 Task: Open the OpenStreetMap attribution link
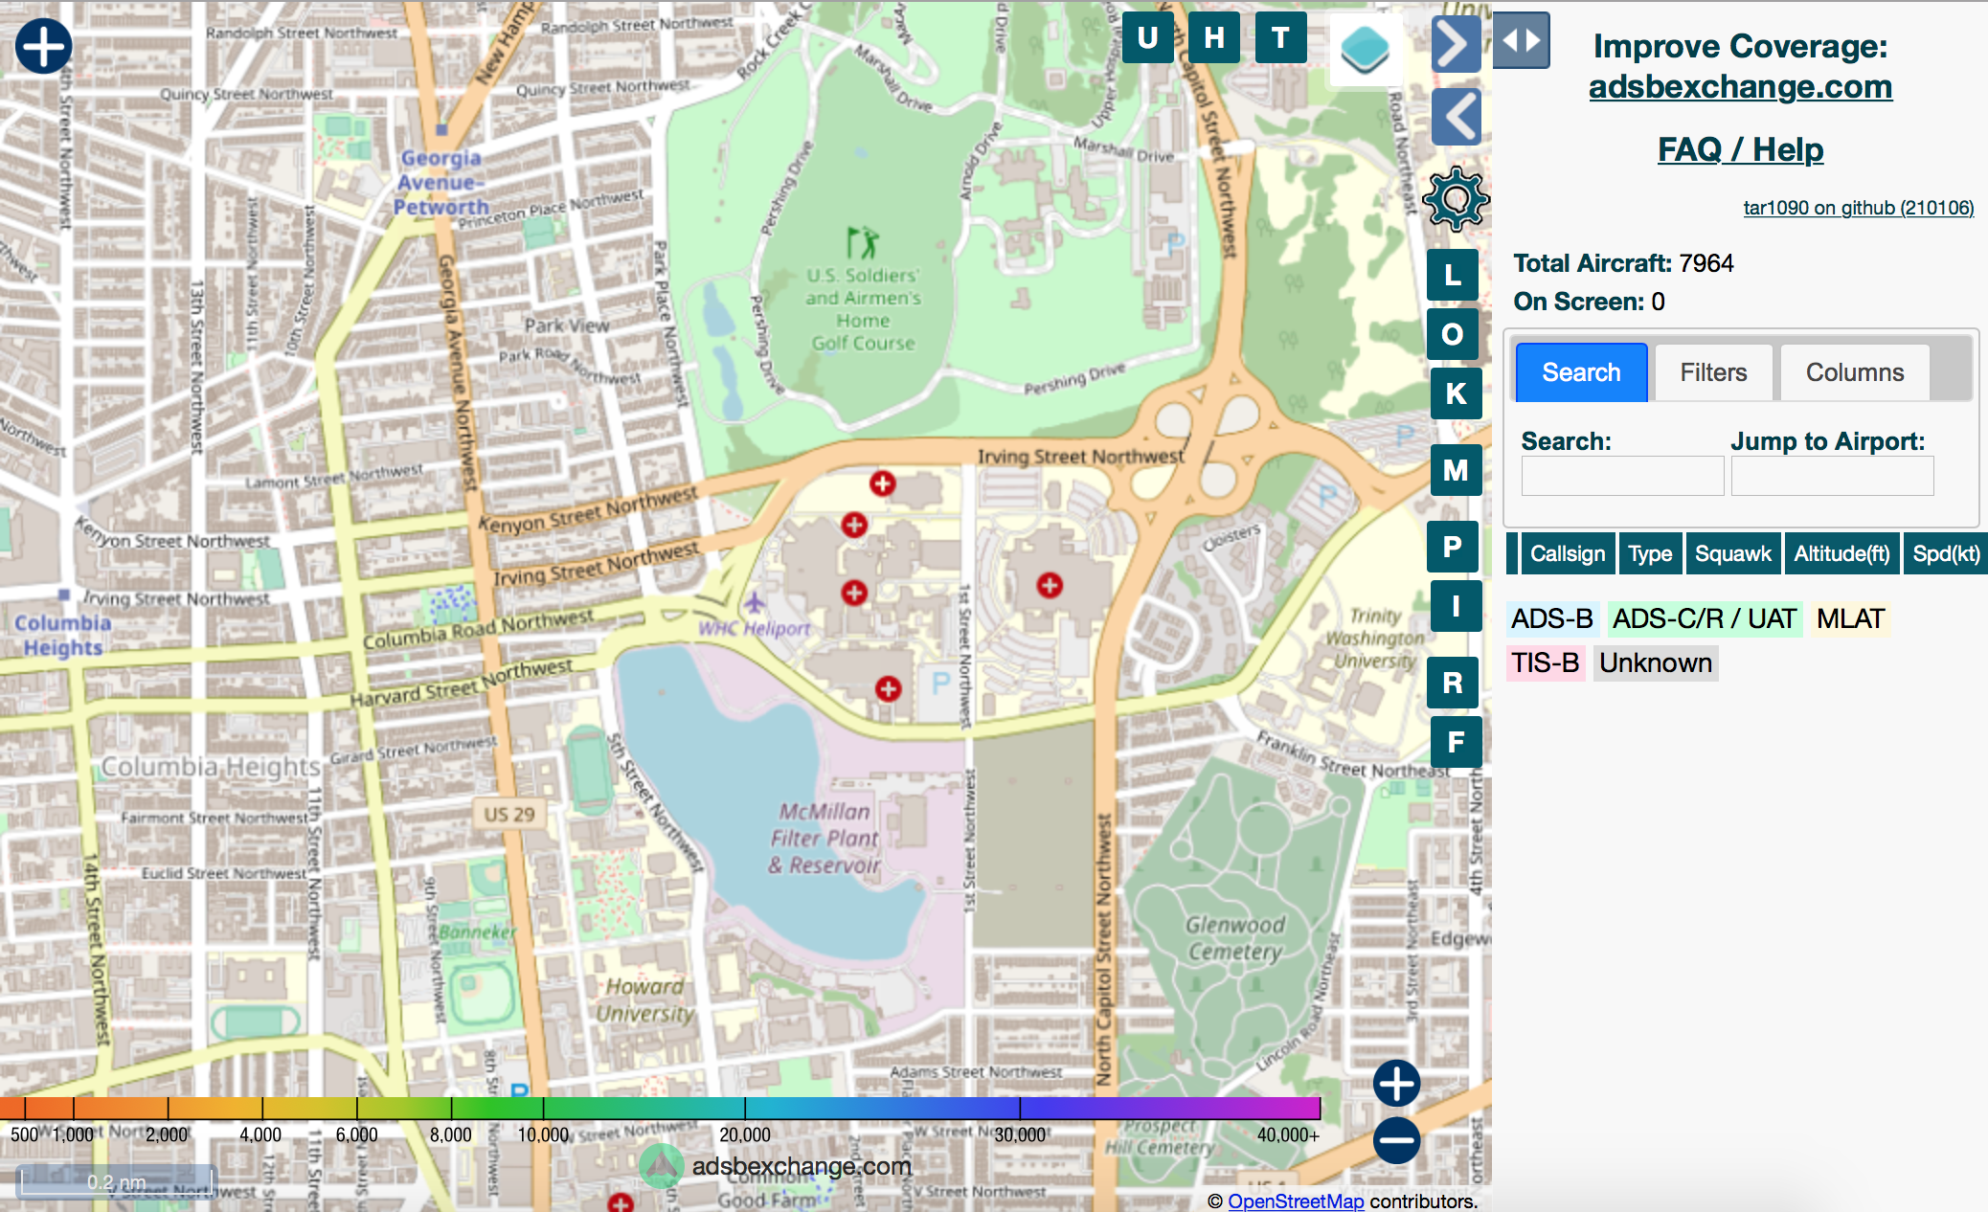(x=1296, y=1201)
